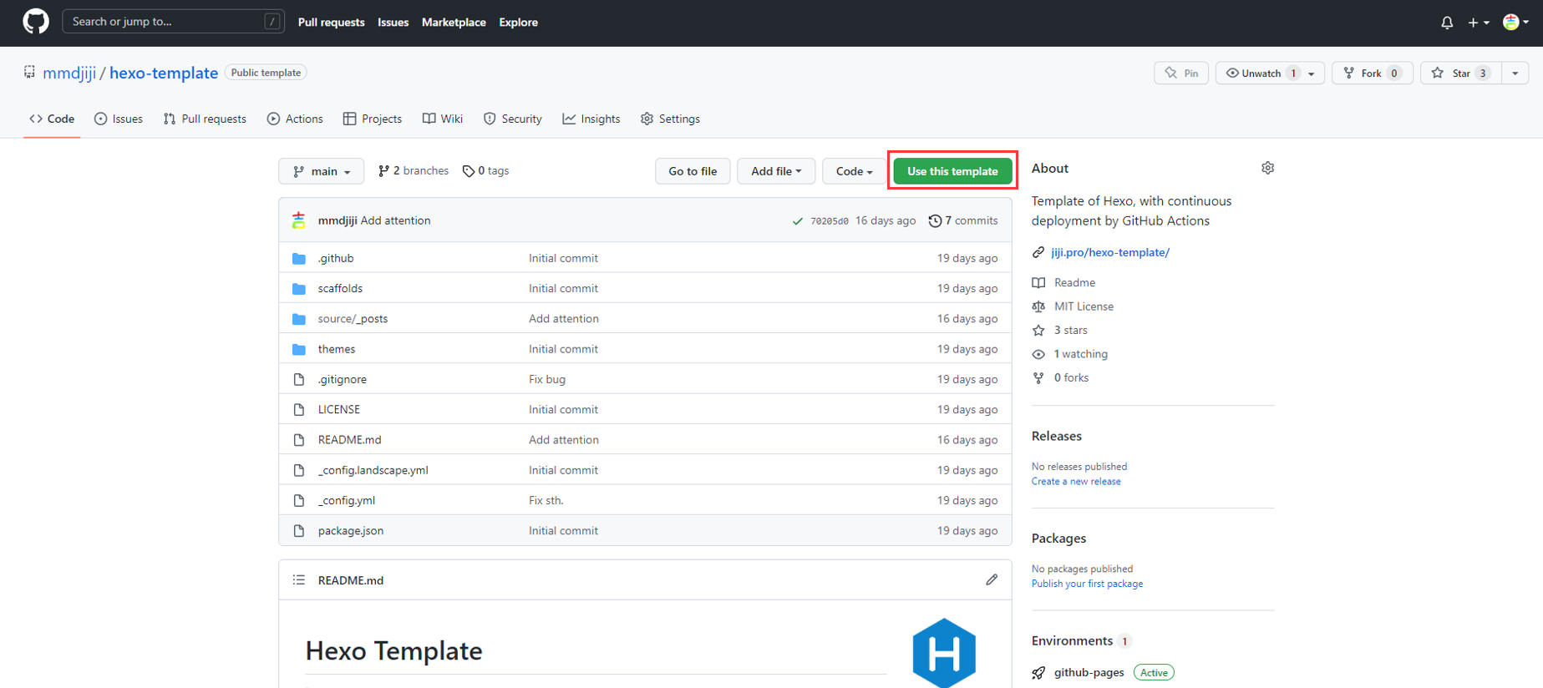Expand the Unwatch notification options arrow
This screenshot has width=1543, height=688.
[1312, 73]
